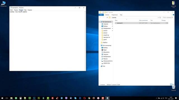The height and width of the screenshot is (100, 179).
Task: Open the новый год folder in sidebar
Action: pos(106,35)
